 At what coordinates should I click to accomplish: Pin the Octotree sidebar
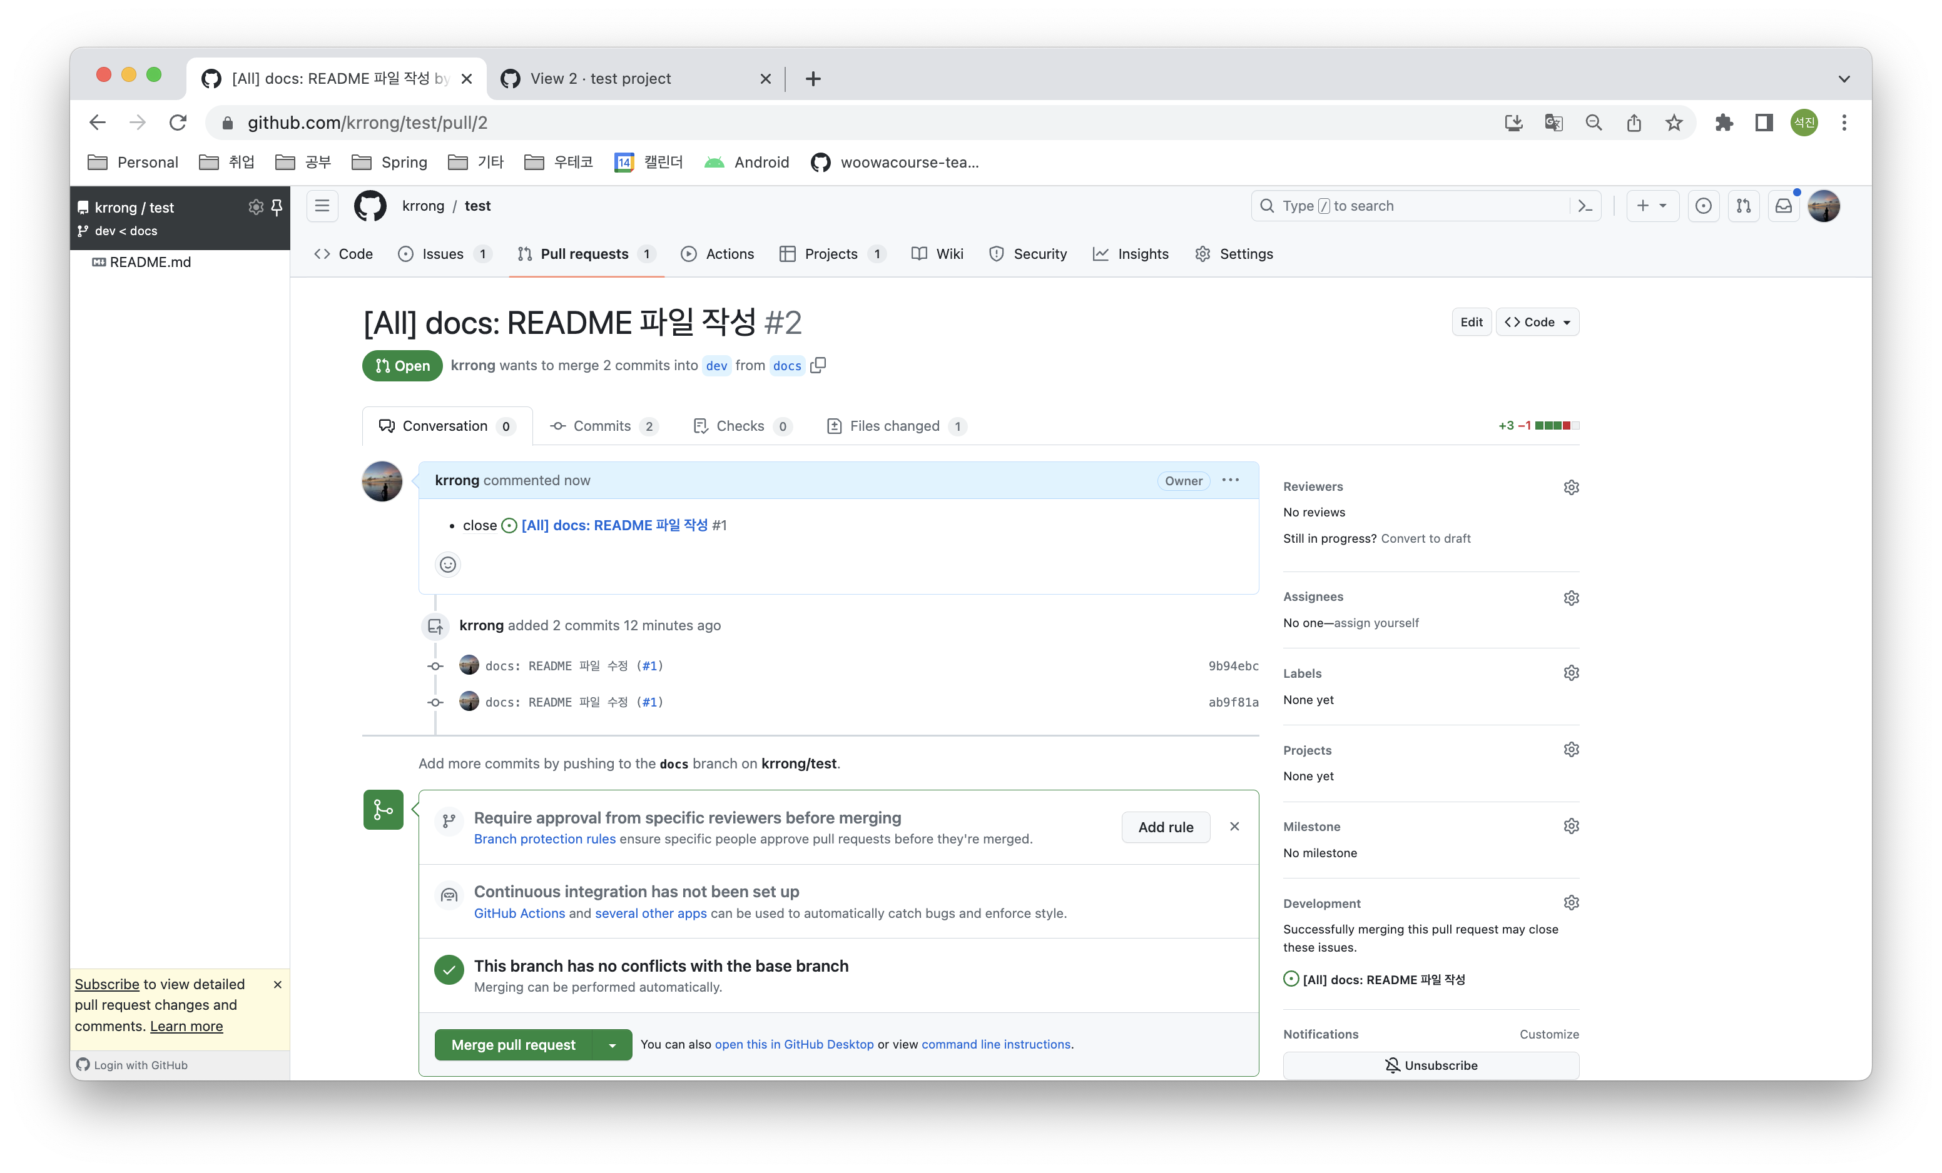pos(277,207)
